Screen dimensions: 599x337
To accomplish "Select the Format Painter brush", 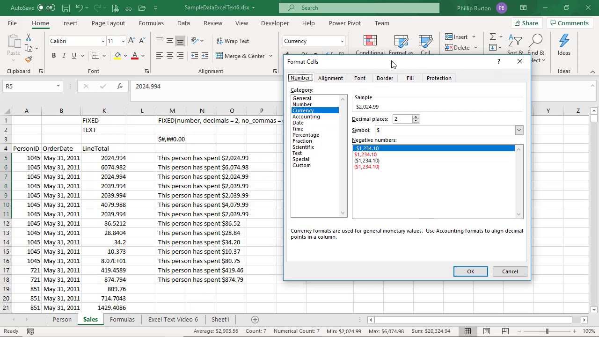I will pyautogui.click(x=29, y=59).
